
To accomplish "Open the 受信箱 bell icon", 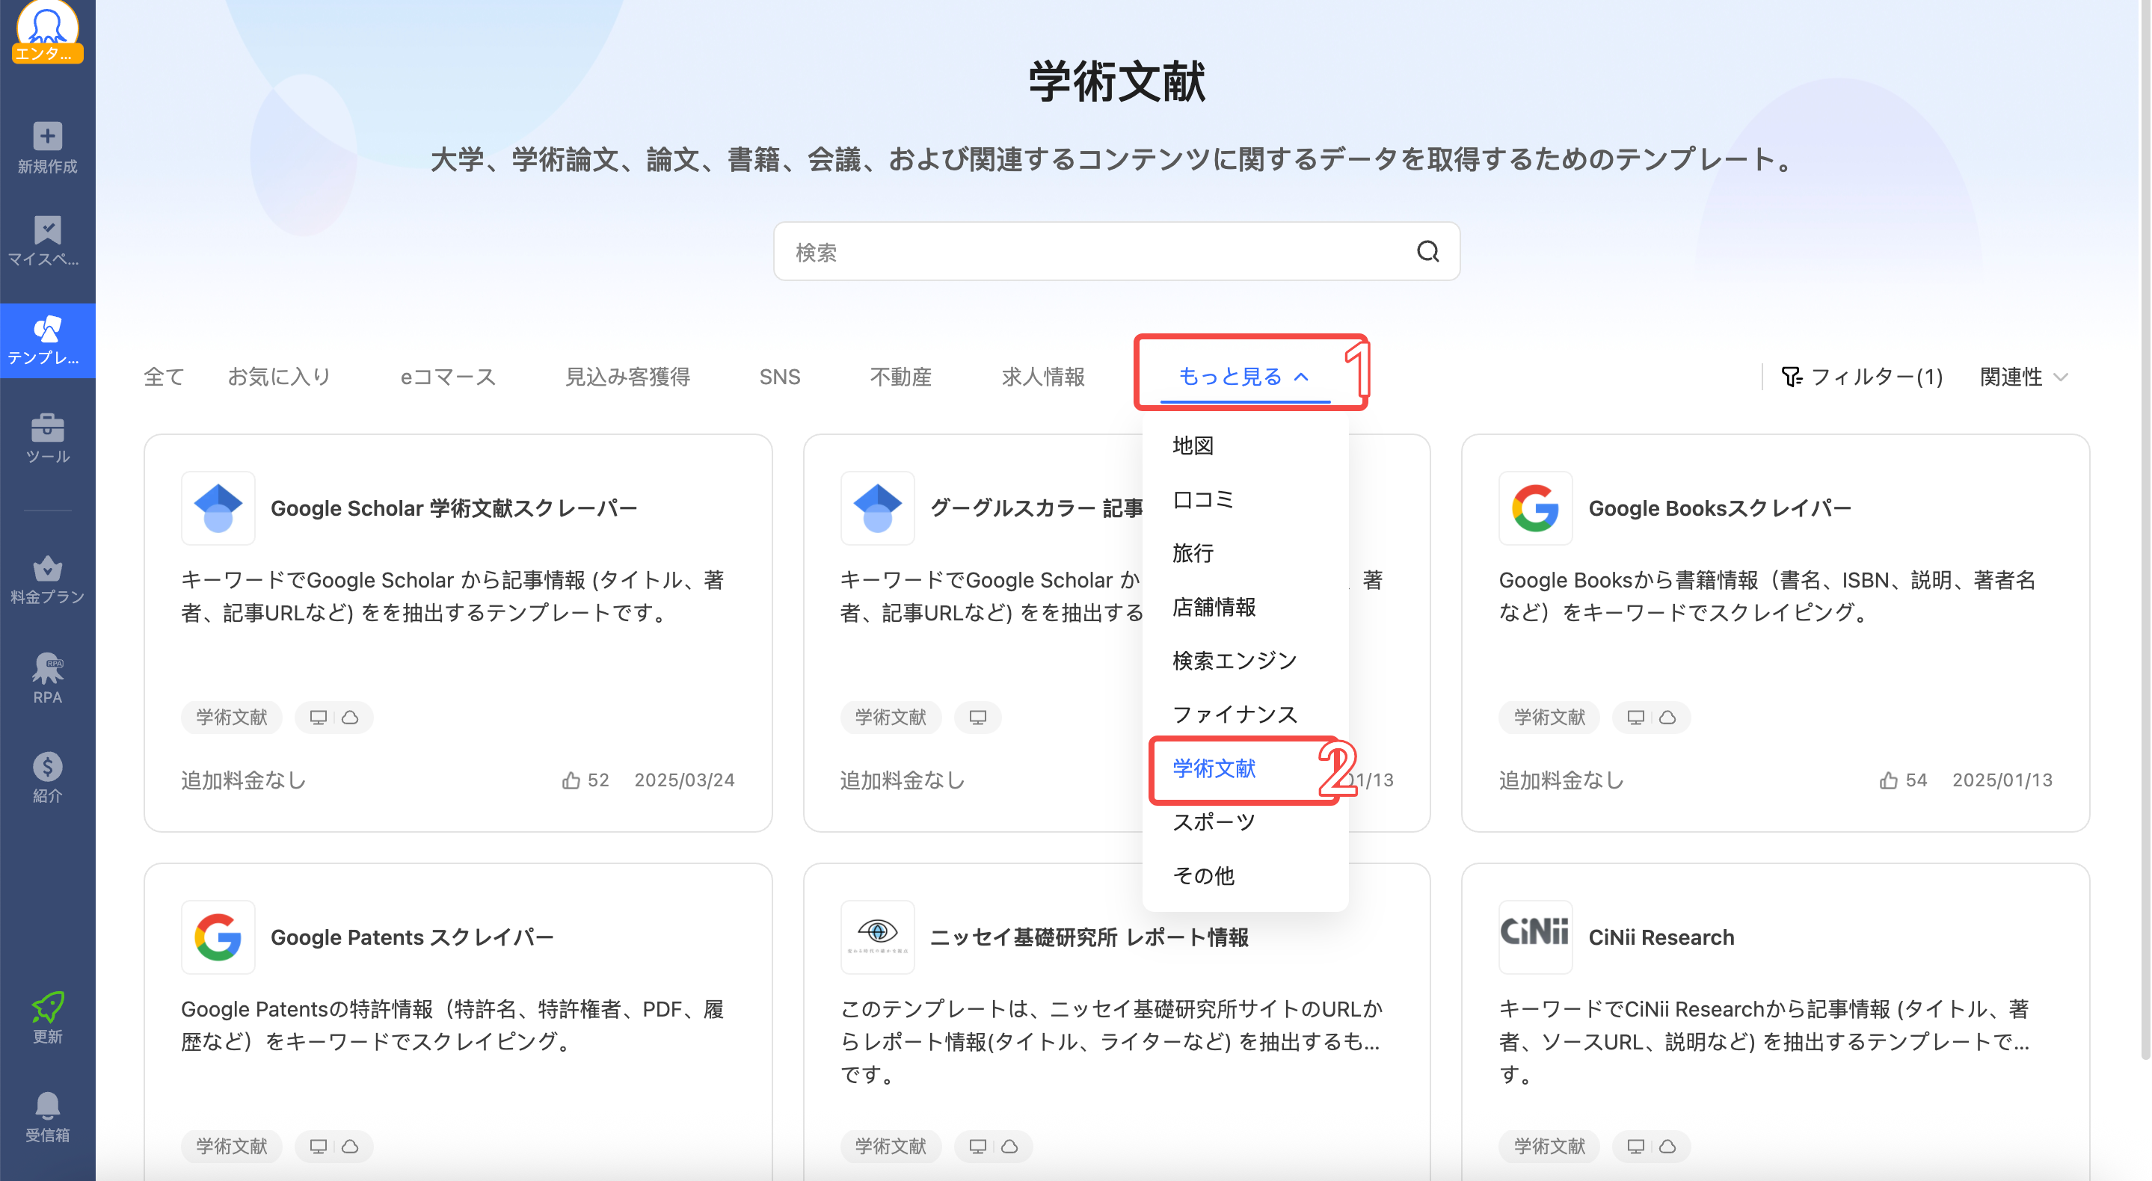I will click(47, 1106).
